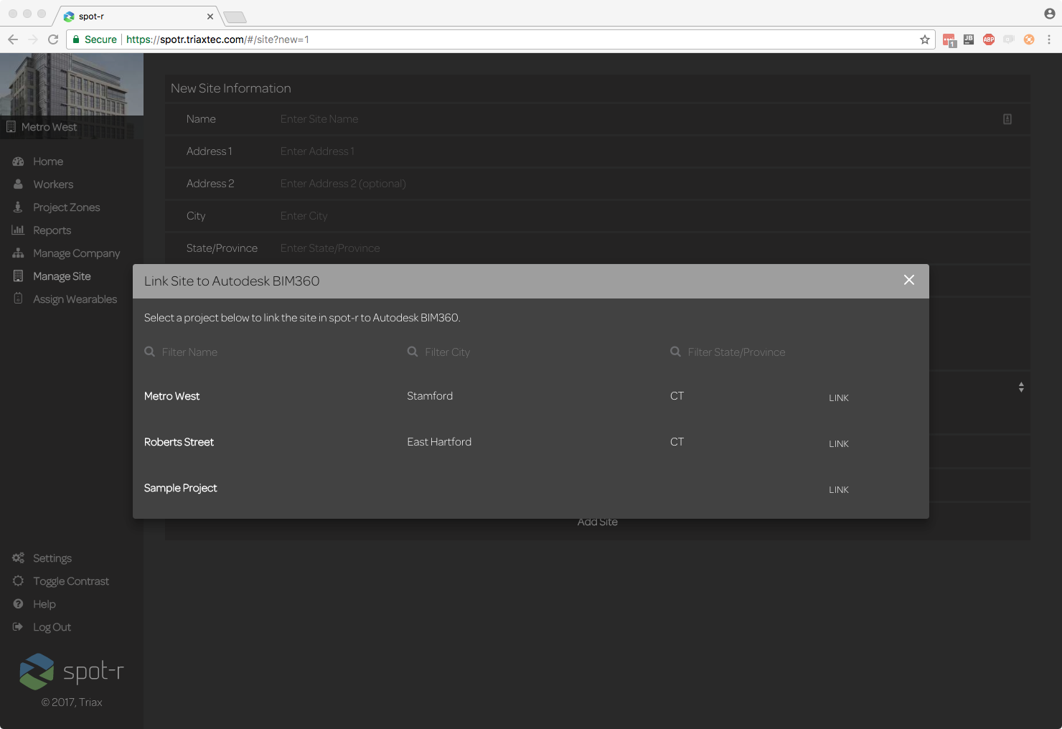Open Workers in the sidebar
This screenshot has height=729, width=1062.
[x=53, y=184]
